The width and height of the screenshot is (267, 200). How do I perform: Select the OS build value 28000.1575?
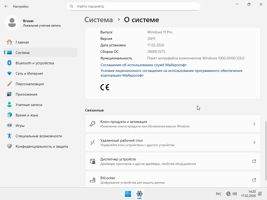pos(156,52)
